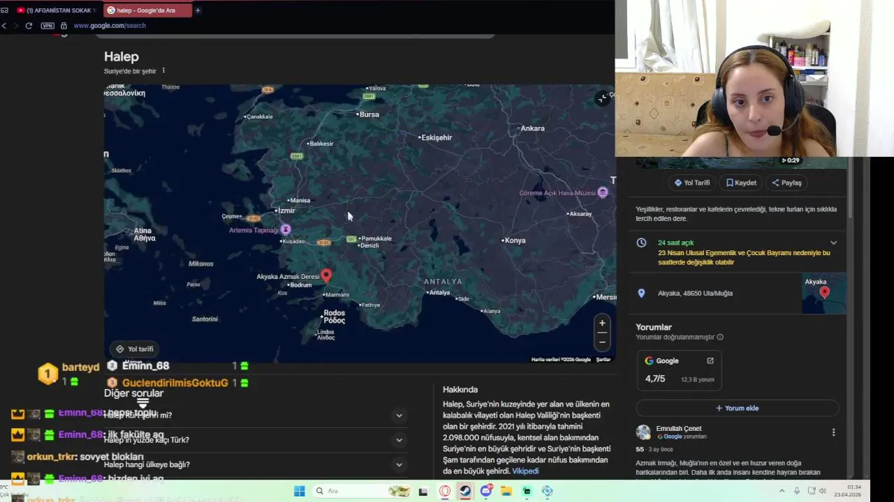Screen dimensions: 894x502
Task: Click the address bar URL
Action: click(110, 26)
